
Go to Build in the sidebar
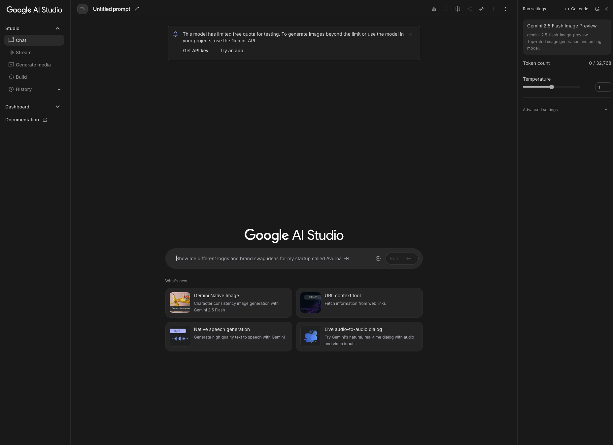pos(34,77)
